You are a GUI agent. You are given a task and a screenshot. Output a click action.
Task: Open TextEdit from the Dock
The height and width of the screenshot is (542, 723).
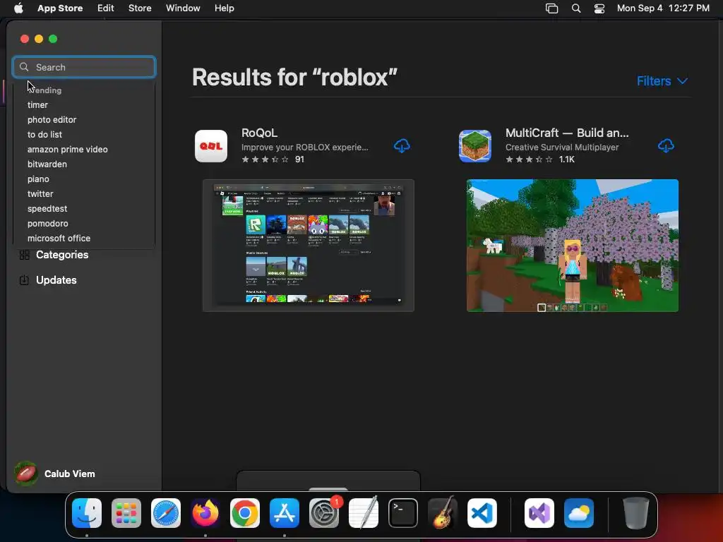[364, 513]
